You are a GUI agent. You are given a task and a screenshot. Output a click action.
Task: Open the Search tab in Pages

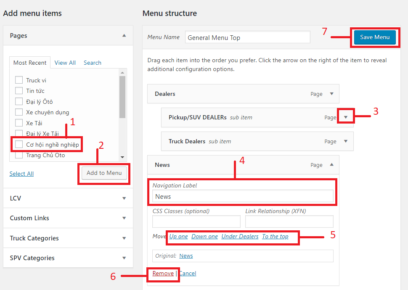point(93,63)
